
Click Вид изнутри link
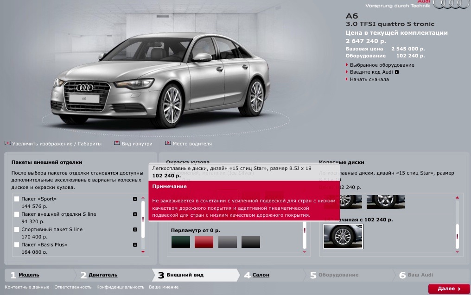137,144
